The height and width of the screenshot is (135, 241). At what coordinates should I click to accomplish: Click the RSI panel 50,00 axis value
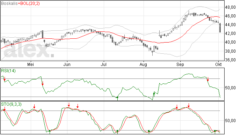tap(230, 88)
